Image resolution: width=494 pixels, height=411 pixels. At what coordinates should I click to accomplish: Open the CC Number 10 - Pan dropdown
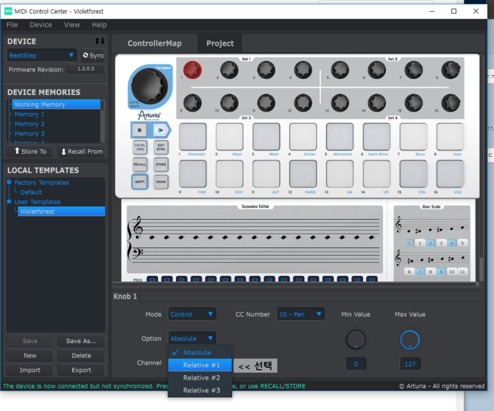click(x=300, y=314)
